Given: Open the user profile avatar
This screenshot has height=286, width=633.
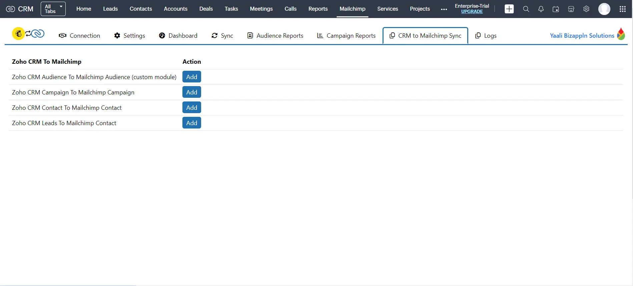Looking at the screenshot, I should click(604, 9).
